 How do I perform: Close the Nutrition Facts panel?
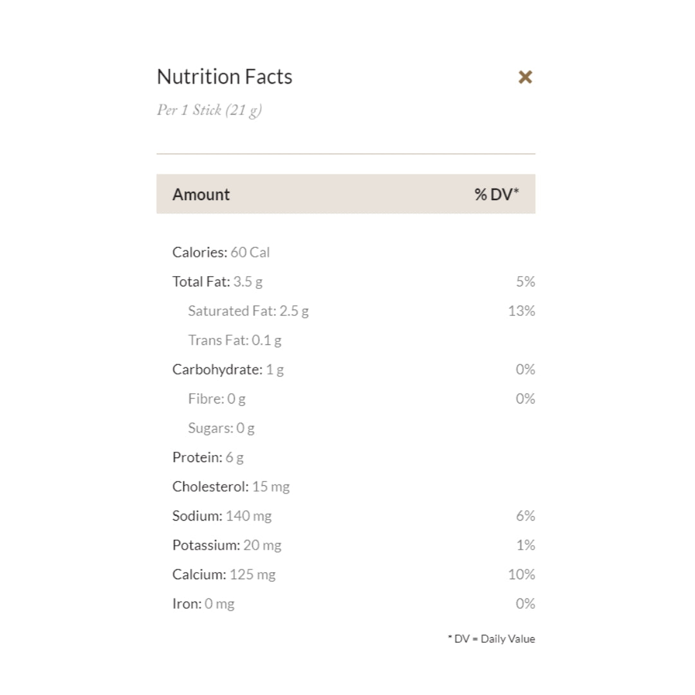tap(525, 77)
